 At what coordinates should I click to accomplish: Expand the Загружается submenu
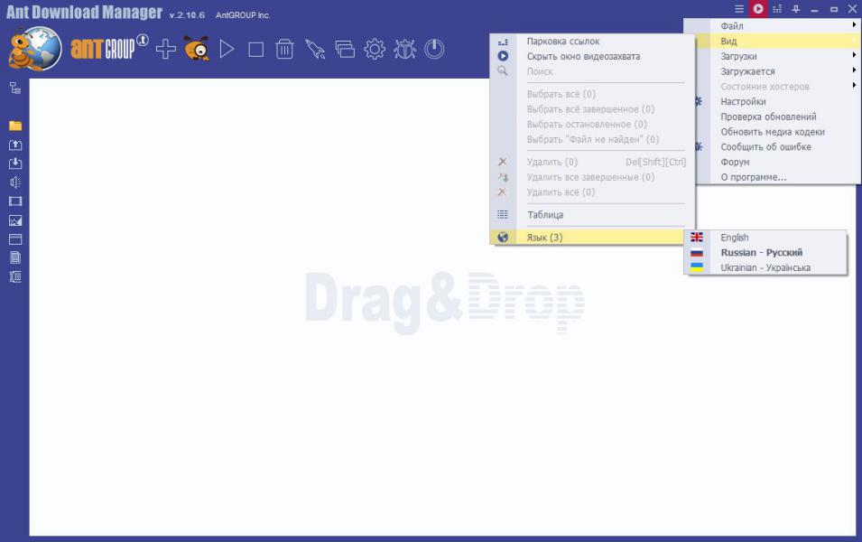(x=773, y=71)
